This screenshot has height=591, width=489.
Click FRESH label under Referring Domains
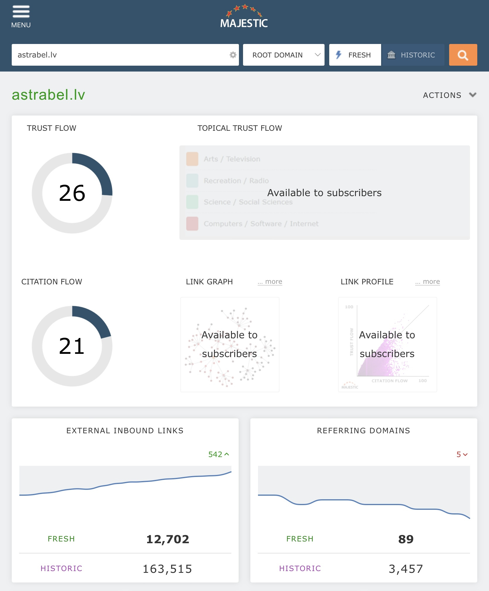[x=300, y=539]
